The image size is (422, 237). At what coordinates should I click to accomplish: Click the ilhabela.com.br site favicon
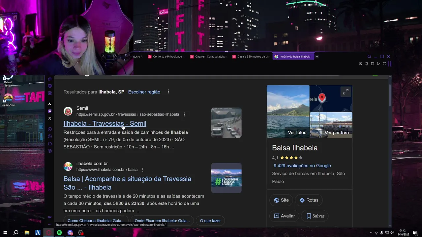tap(68, 167)
